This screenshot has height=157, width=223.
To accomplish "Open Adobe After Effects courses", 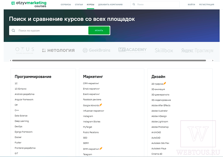I will [161, 106].
